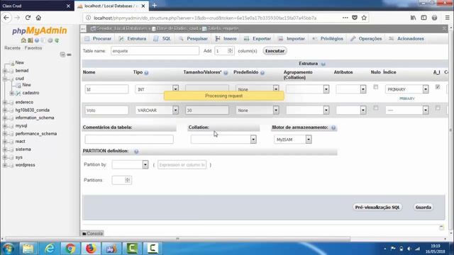Expand the wordpress database node
The height and width of the screenshot is (255, 454).
[x=5, y=165]
